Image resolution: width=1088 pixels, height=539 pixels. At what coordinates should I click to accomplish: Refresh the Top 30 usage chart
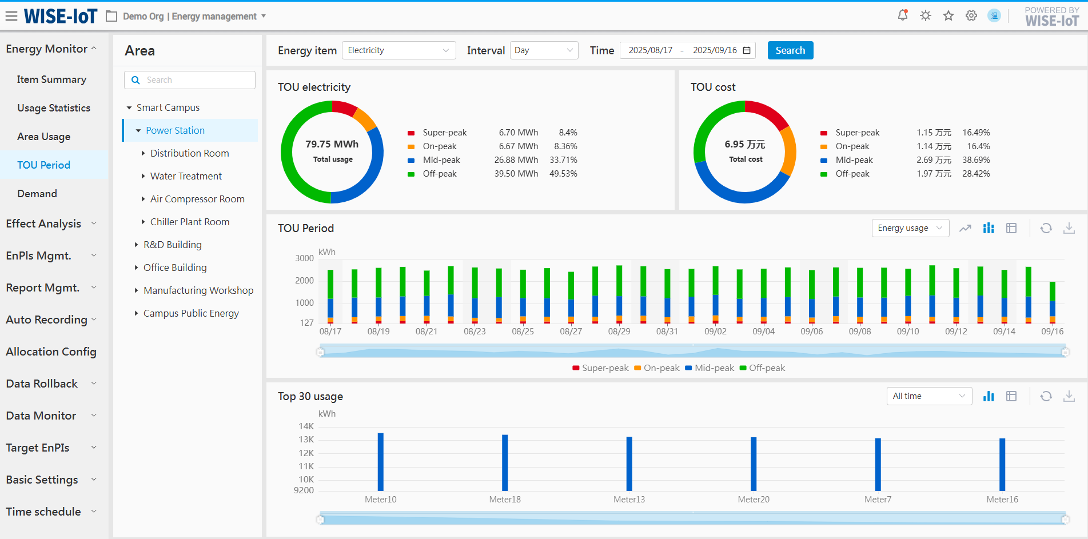[x=1046, y=397]
